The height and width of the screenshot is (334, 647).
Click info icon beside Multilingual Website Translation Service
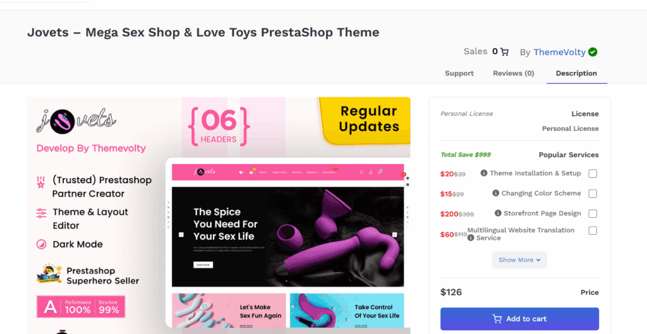[471, 238]
